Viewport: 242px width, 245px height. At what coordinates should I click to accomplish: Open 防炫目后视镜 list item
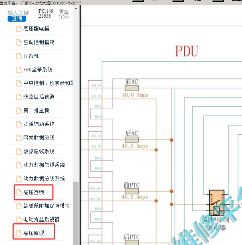[39, 97]
